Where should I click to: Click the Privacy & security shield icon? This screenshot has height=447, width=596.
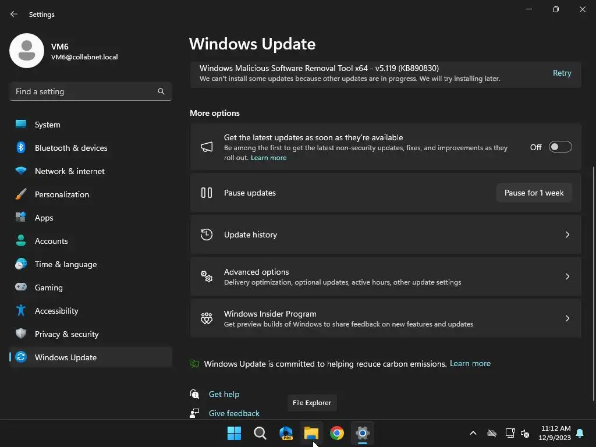tap(21, 334)
